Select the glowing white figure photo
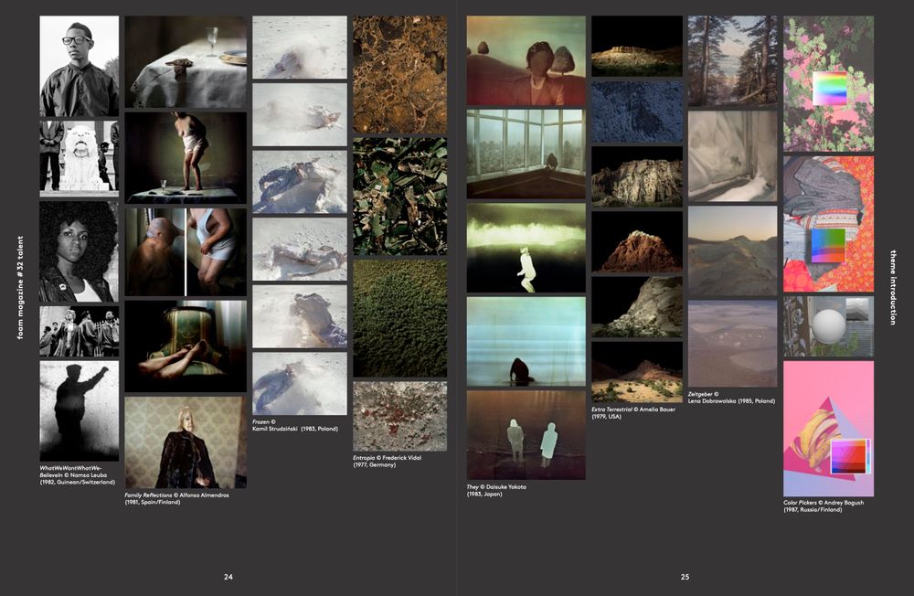Image resolution: width=914 pixels, height=596 pixels. point(526,247)
